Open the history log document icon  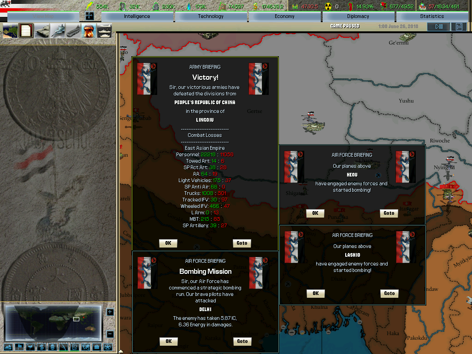[26, 30]
